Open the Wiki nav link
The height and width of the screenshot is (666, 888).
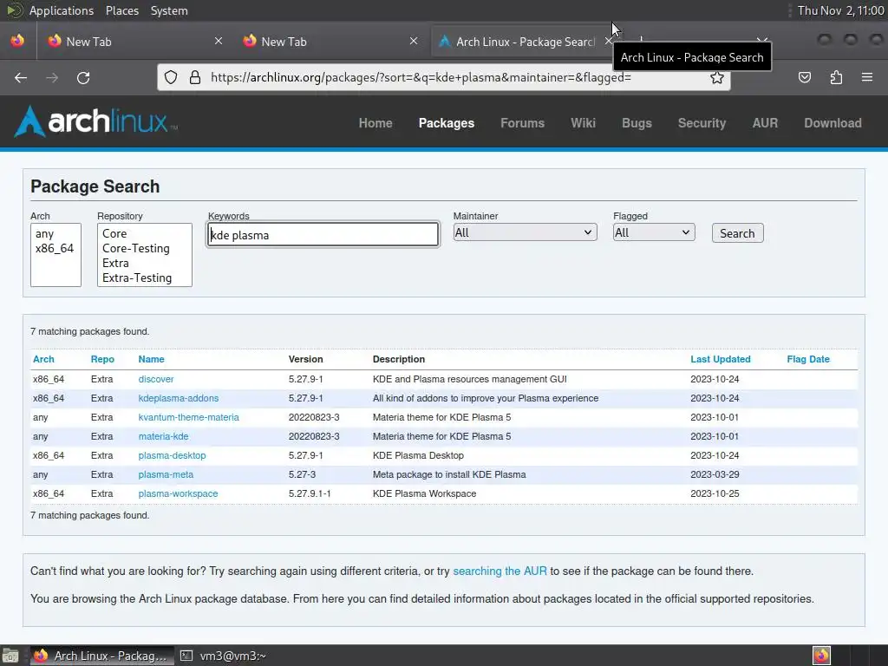click(583, 123)
